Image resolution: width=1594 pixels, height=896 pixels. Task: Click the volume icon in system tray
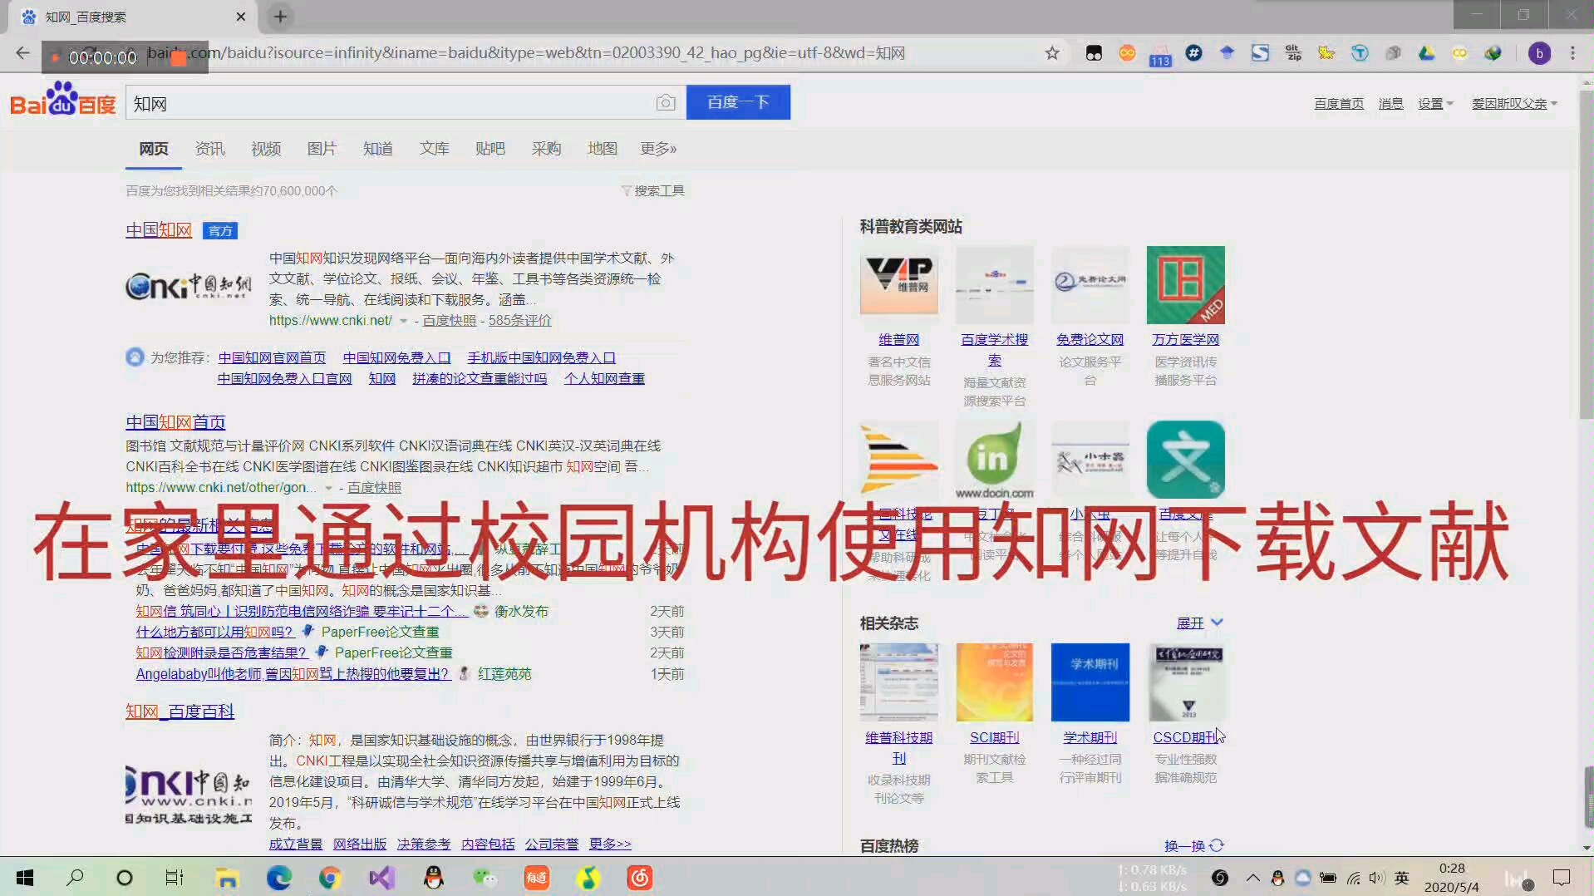1377,878
